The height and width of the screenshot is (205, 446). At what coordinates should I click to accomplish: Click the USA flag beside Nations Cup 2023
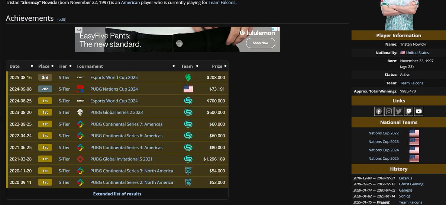414,141
